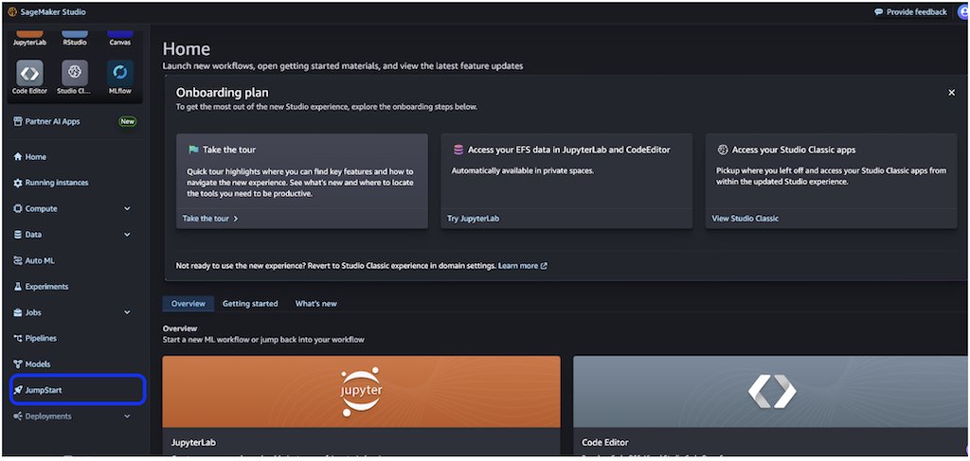Click the Learn more link
The height and width of the screenshot is (461, 970).
pyautogui.click(x=518, y=266)
